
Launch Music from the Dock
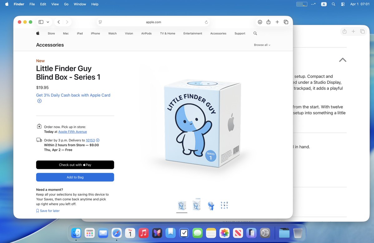click(x=143, y=233)
